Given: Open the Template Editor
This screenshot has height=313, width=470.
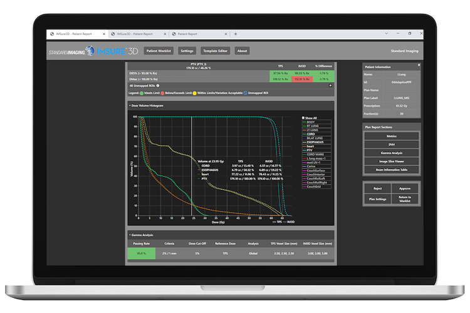Looking at the screenshot, I should (x=215, y=51).
